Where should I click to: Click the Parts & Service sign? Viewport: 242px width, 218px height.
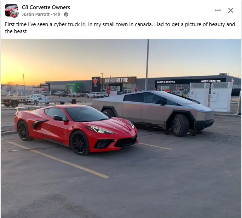coord(166,82)
